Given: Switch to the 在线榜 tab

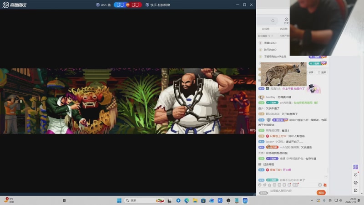Looking at the screenshot, I should [x=266, y=29].
